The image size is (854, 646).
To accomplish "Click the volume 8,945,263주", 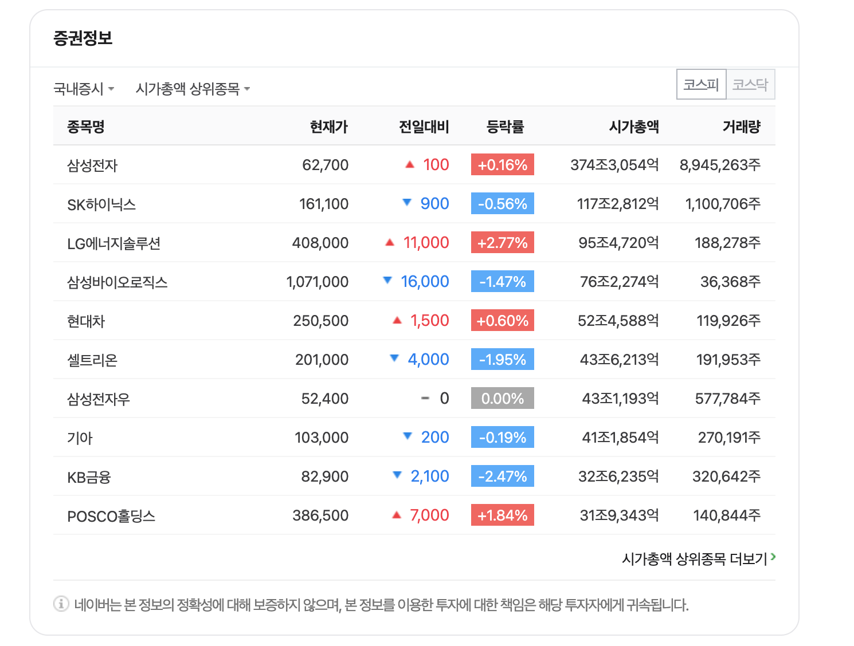I will (720, 165).
